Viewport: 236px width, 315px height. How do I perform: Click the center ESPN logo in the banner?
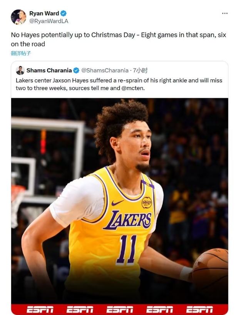coord(120,309)
